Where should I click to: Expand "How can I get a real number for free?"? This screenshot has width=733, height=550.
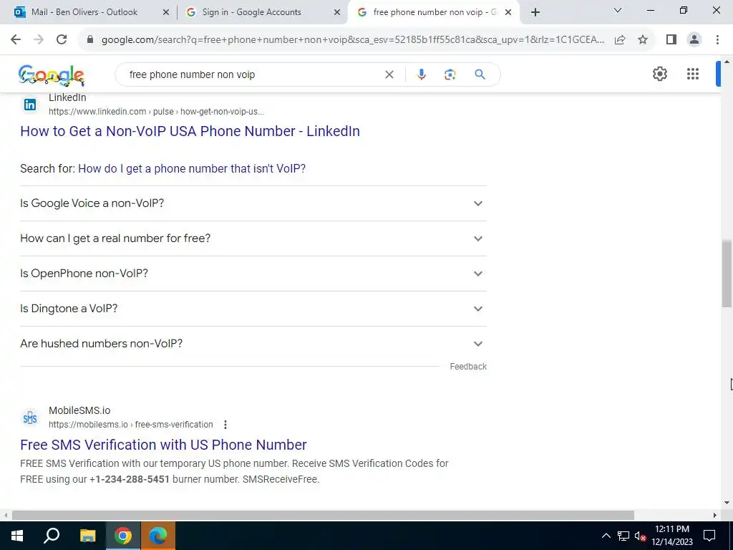253,238
